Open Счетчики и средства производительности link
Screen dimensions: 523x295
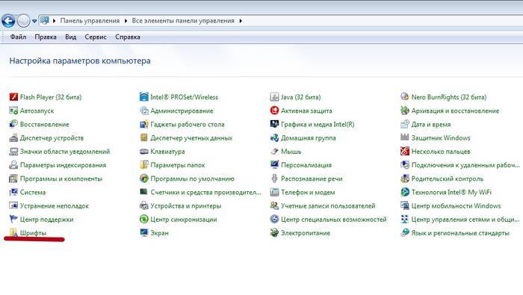(x=205, y=193)
